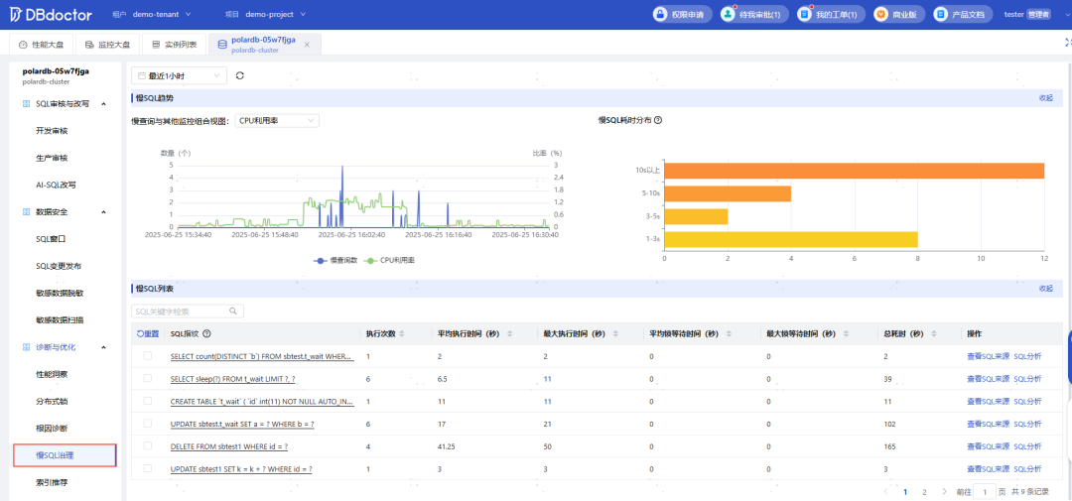Switch to the 监控大盘 tab
This screenshot has height=501, width=1072.
point(105,45)
